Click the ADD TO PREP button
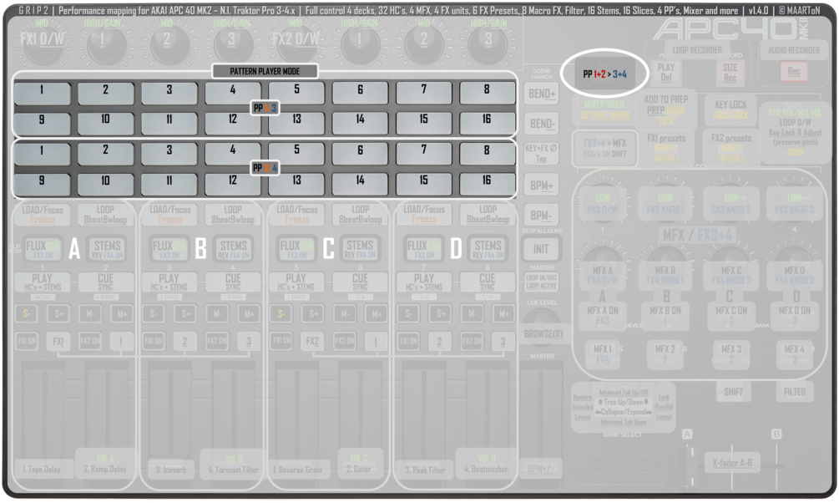Screen dimensions: 839x503 click(665, 109)
